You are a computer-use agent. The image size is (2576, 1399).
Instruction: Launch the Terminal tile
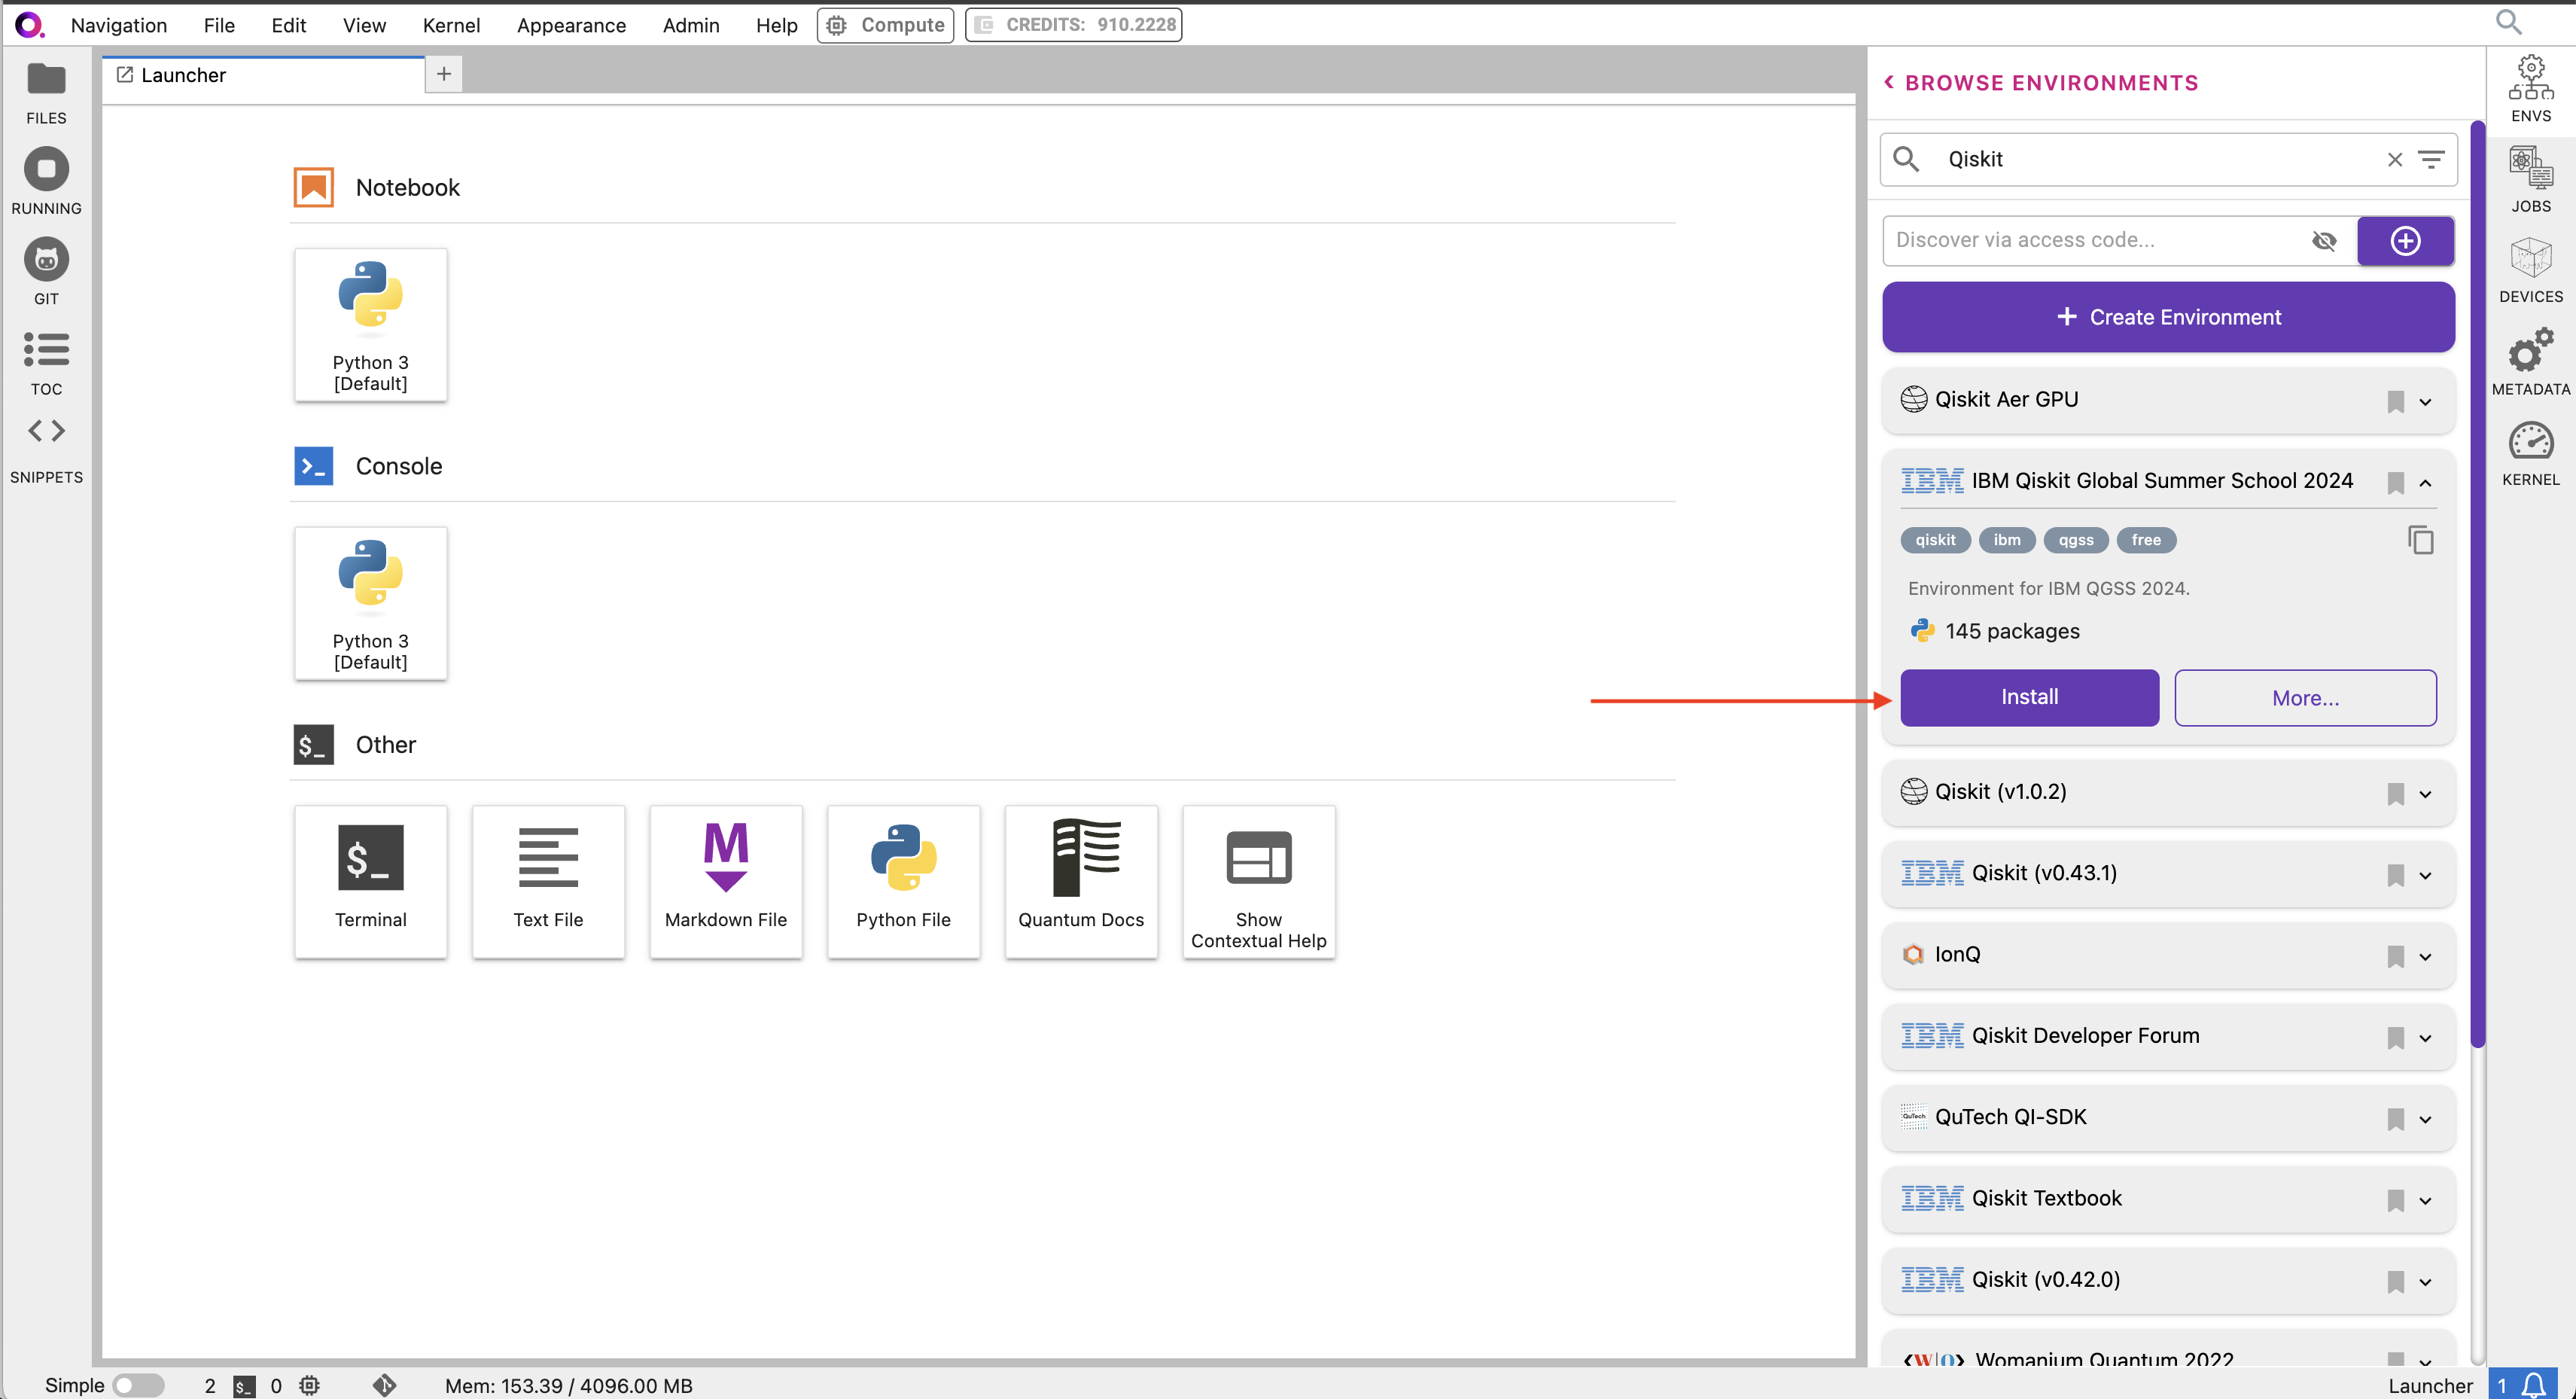[370, 880]
